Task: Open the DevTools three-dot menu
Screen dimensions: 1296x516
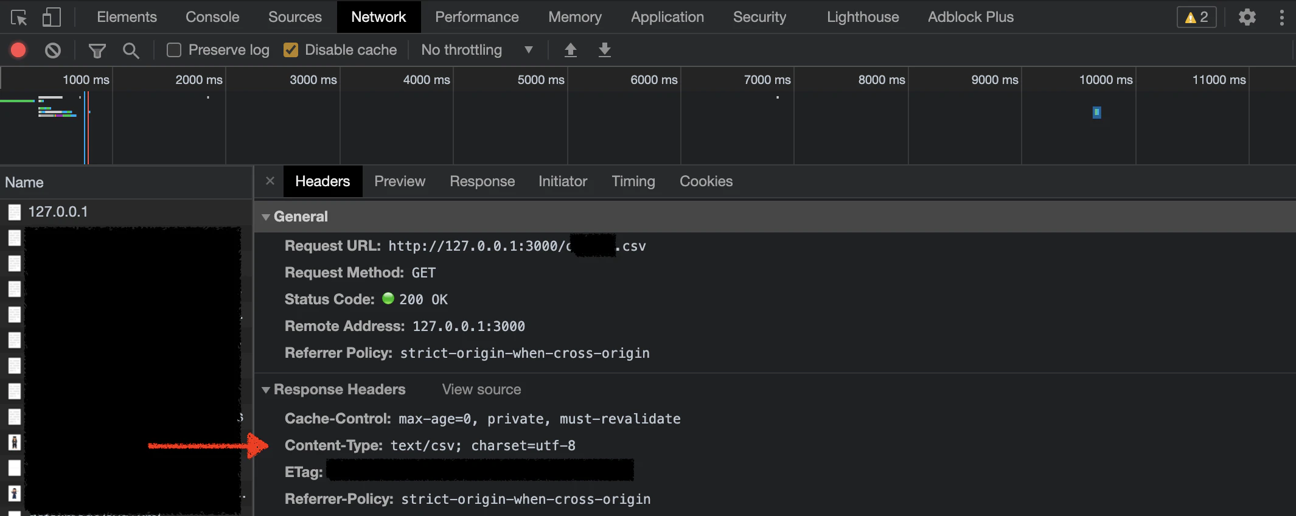Action: click(x=1281, y=17)
